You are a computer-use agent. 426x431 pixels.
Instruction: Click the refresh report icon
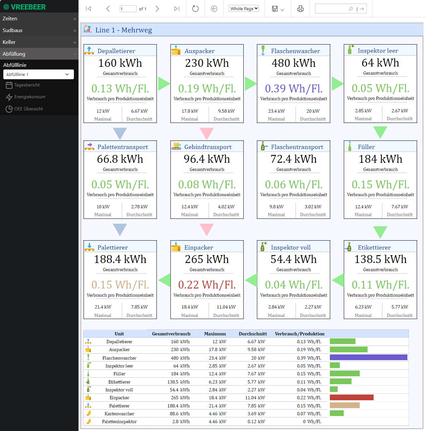(x=195, y=9)
